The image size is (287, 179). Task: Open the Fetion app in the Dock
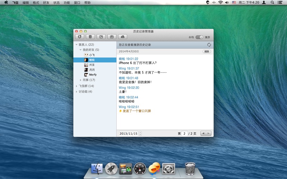(x=154, y=168)
